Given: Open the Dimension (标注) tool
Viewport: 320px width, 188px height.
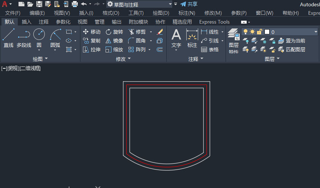Looking at the screenshot, I should [x=192, y=38].
